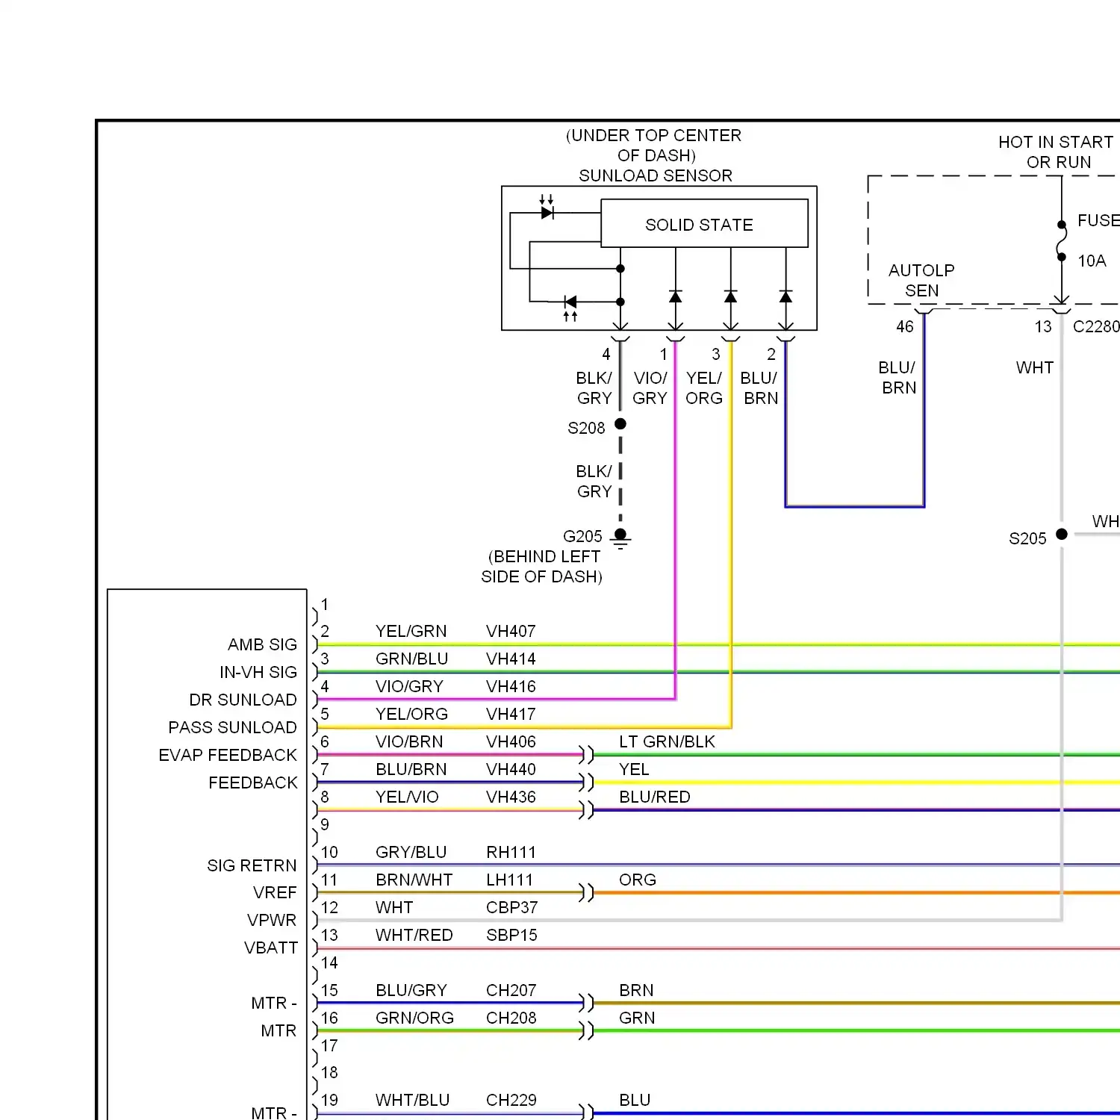Click circuit code CH229

(511, 1100)
